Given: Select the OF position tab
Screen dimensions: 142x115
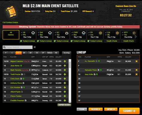Looking at the screenshot, I should pyautogui.click(x=43, y=53).
